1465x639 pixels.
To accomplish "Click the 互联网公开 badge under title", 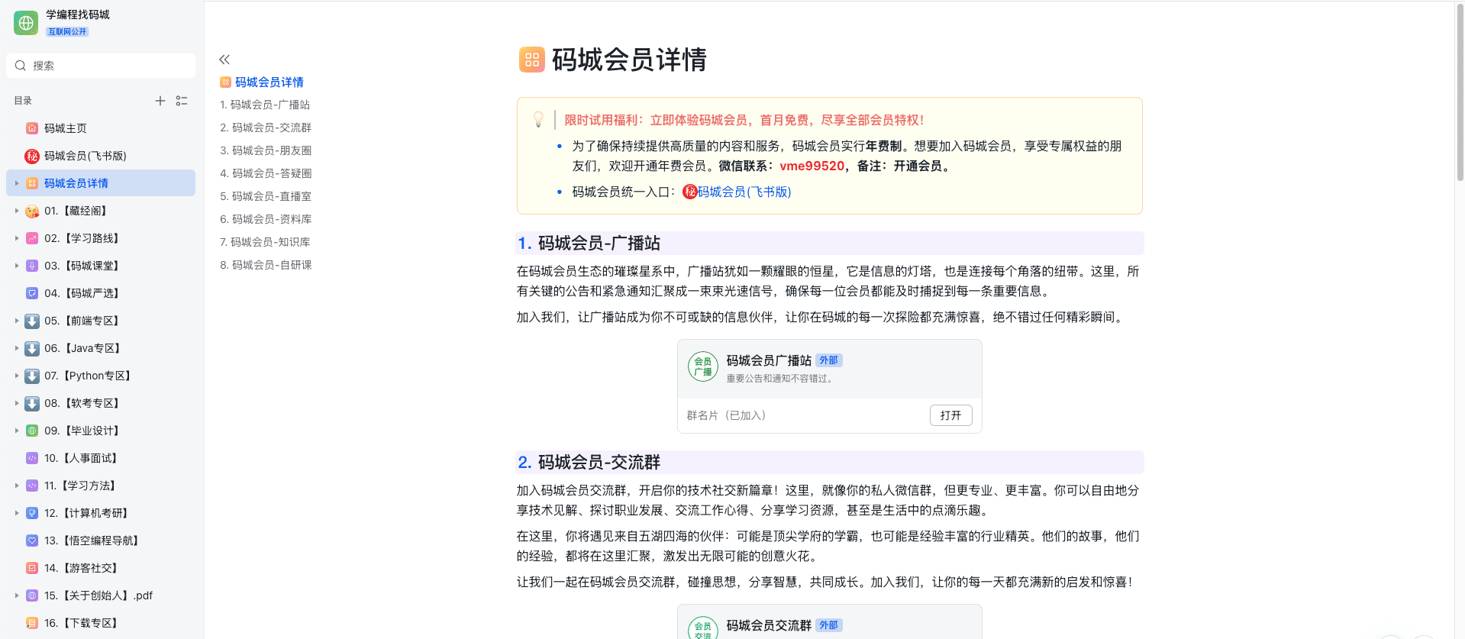I will tap(67, 31).
